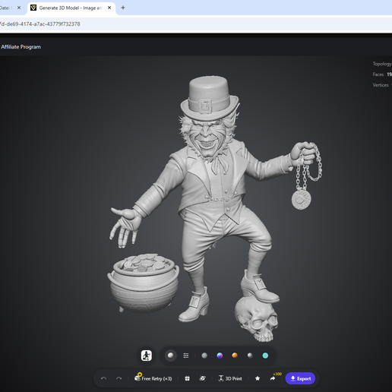Click the browser address bar URL

(x=40, y=24)
